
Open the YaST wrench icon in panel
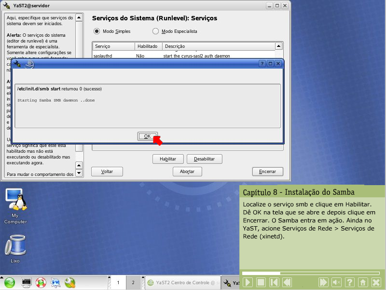click(70, 282)
